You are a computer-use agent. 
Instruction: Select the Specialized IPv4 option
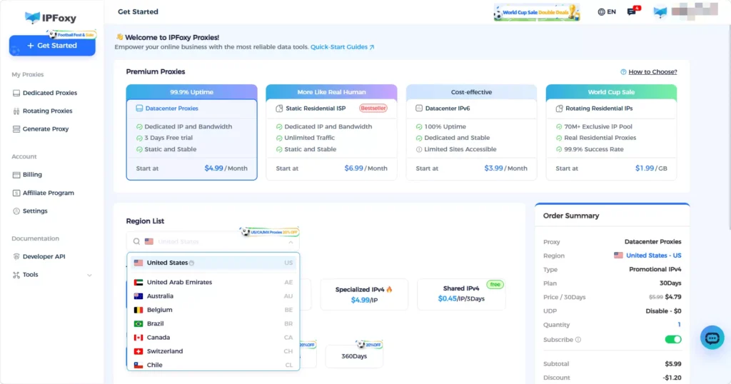(364, 295)
